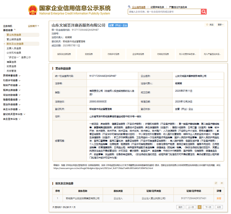The height and width of the screenshot is (214, 231).
Task: Collapse the 基础信息 section
Action: tap(9, 30)
